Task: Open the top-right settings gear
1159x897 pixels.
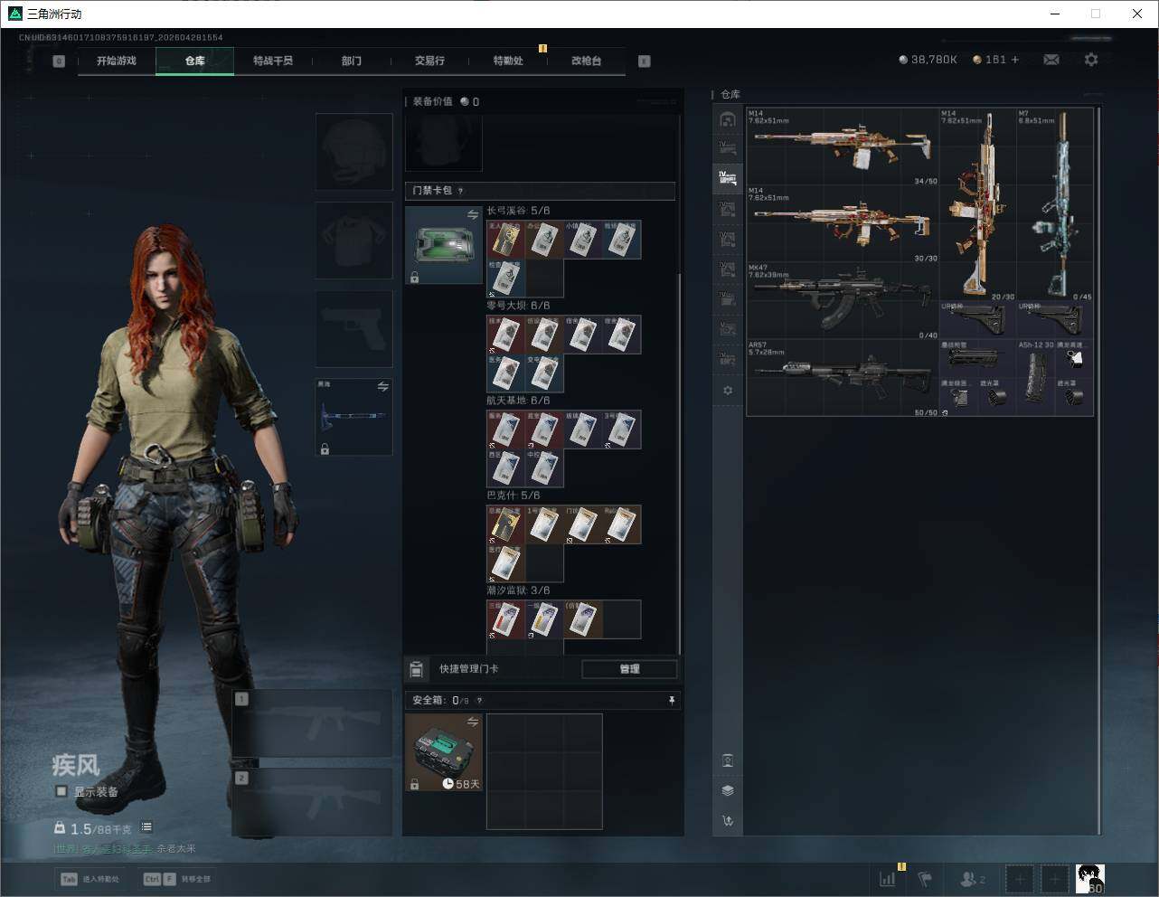Action: click(x=1091, y=60)
